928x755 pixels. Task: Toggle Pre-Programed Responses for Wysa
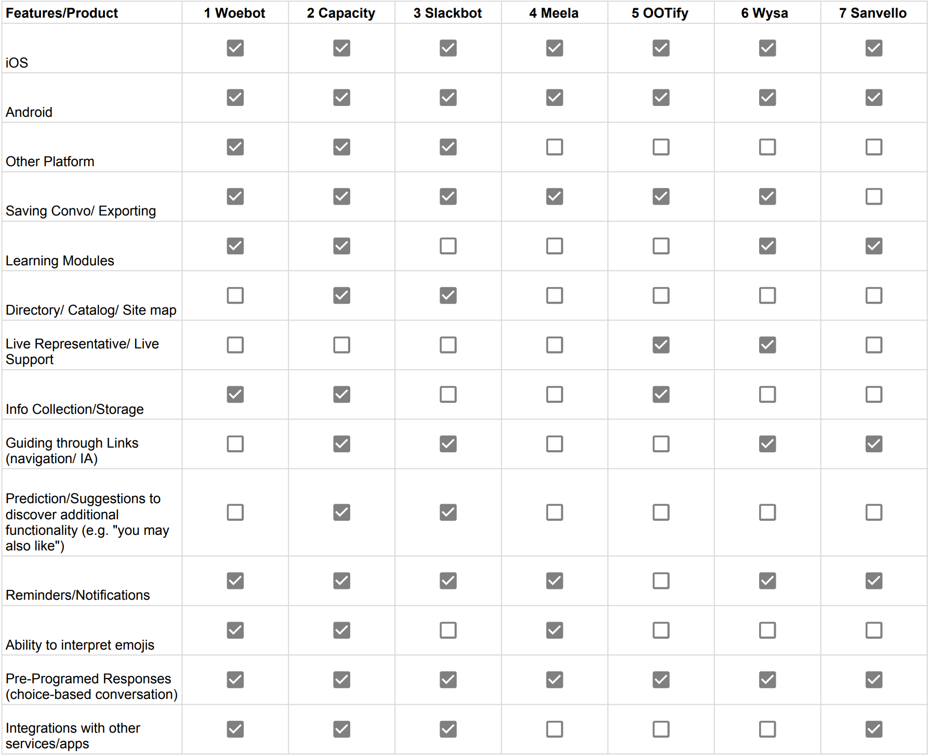767,680
